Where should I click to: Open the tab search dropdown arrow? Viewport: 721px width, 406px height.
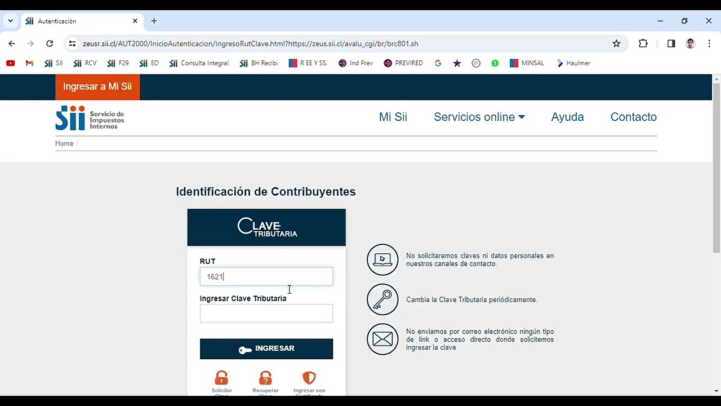click(x=10, y=21)
